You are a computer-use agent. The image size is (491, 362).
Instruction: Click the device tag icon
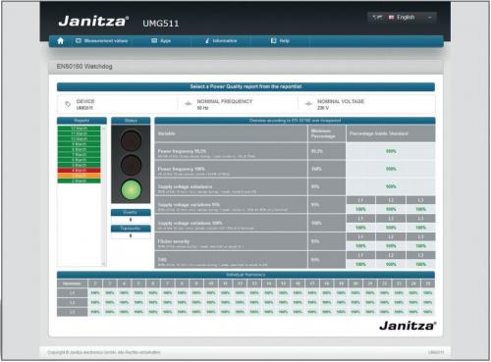tap(68, 104)
